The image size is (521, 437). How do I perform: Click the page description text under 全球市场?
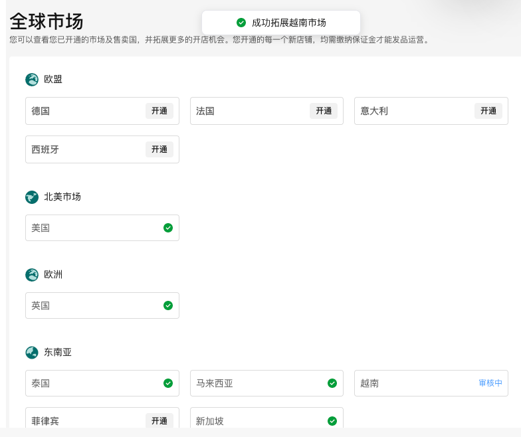click(x=220, y=40)
